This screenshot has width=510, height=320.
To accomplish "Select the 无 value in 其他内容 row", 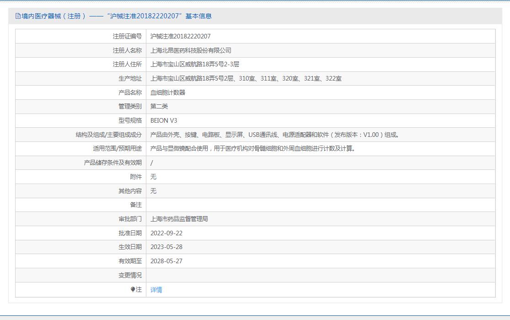I will click(x=153, y=191).
